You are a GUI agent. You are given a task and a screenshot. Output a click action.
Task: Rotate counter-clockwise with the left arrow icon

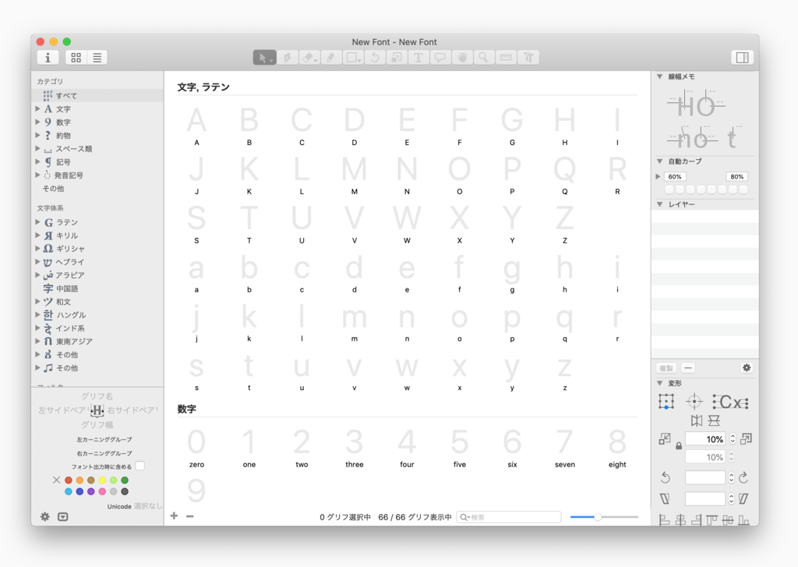click(666, 477)
